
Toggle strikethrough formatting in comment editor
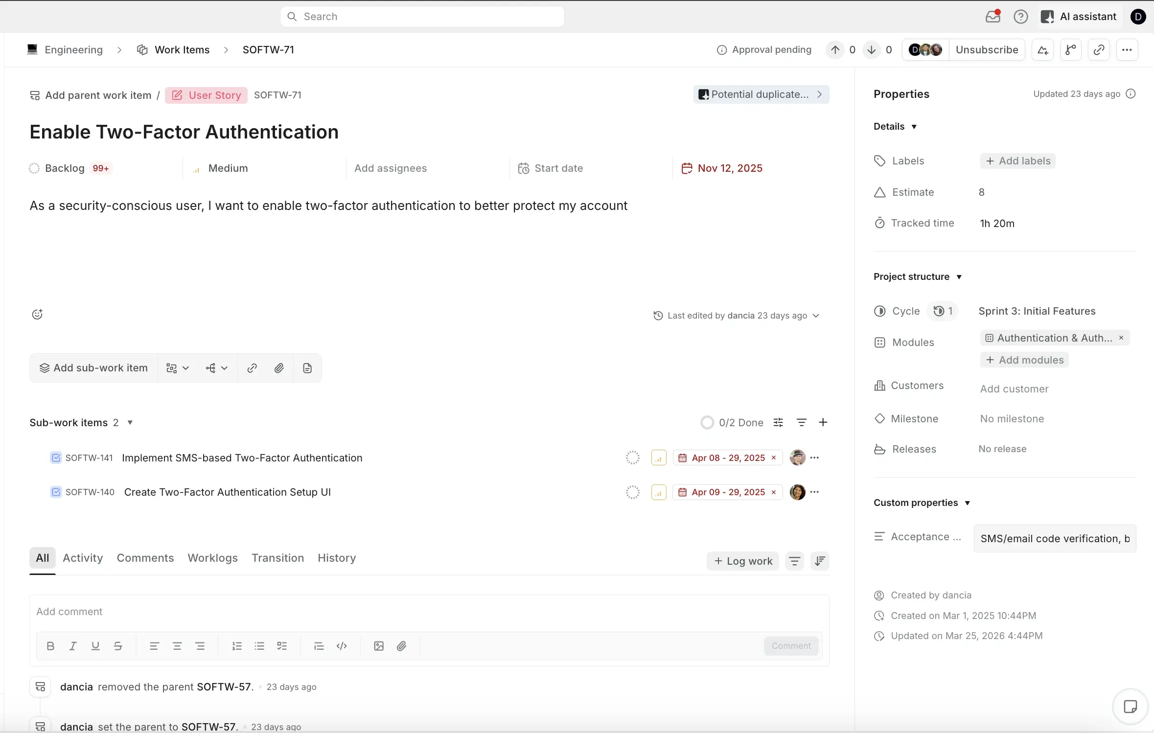click(118, 646)
